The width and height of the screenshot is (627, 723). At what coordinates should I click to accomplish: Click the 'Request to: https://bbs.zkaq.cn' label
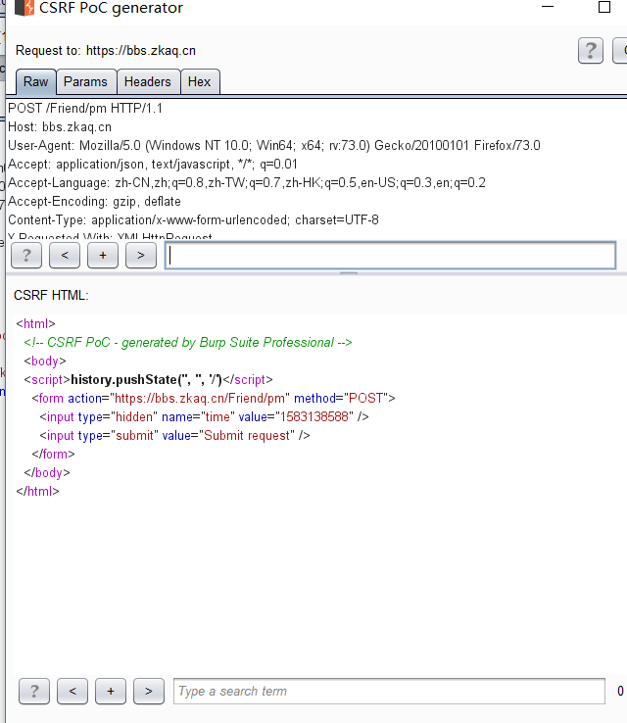point(106,50)
